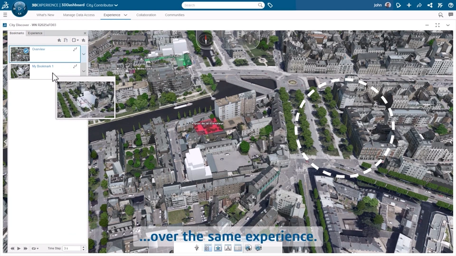Click the tab search magnifier icon
456x256 pixels.
point(441,15)
